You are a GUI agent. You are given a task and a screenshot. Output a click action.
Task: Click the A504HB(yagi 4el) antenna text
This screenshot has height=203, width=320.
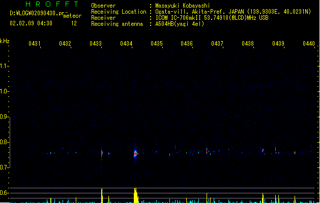[180, 24]
